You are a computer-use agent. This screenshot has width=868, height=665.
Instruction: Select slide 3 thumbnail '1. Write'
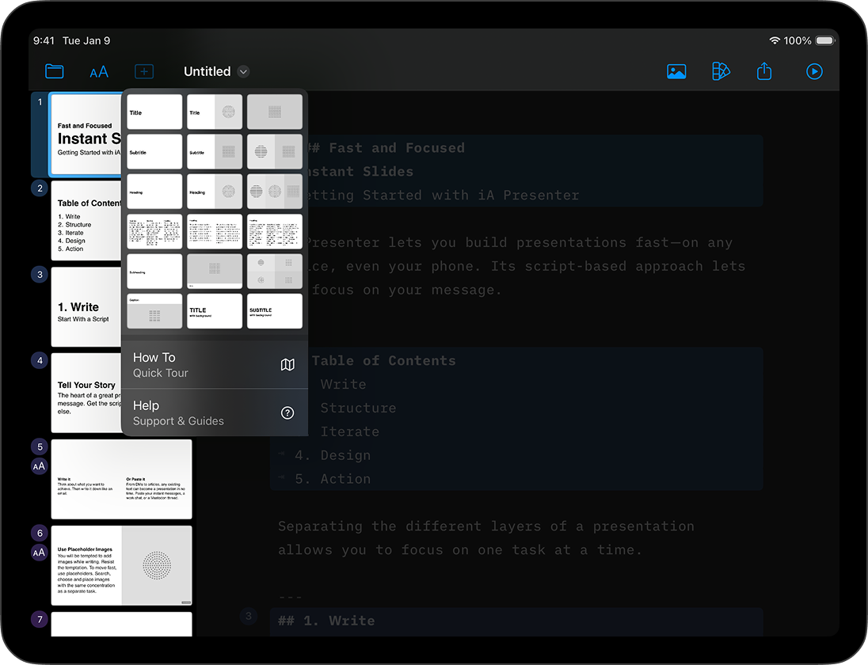pyautogui.click(x=86, y=307)
